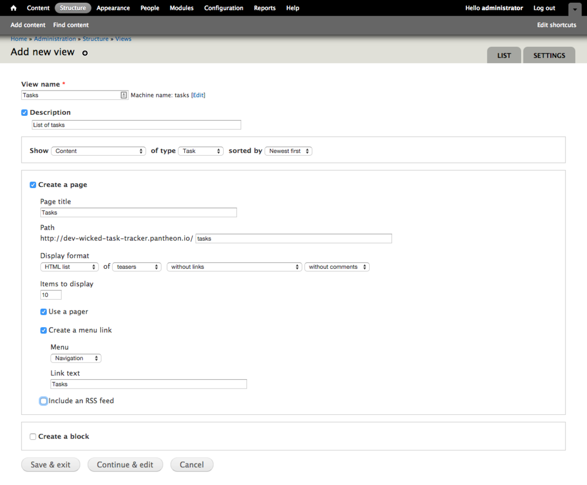Click the Structure breadcrumb link
This screenshot has height=485, width=587.
point(95,39)
